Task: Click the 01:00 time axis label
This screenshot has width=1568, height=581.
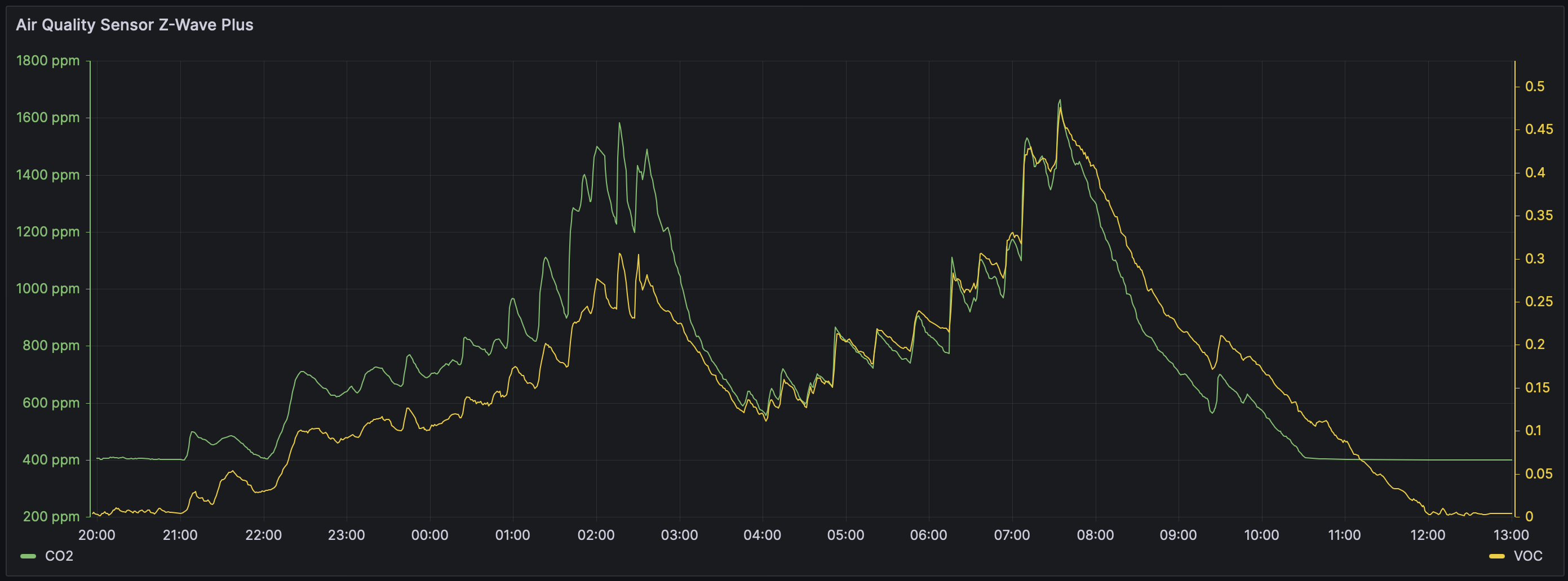Action: pos(512,535)
